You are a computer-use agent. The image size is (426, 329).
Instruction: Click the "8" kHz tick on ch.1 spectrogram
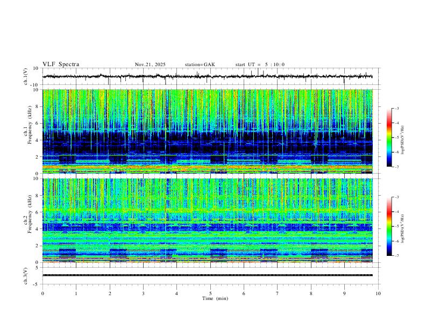(37, 106)
